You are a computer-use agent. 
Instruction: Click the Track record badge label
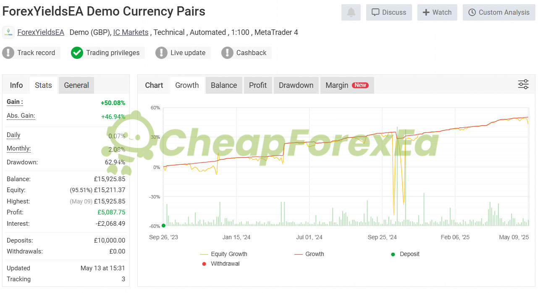pos(36,53)
